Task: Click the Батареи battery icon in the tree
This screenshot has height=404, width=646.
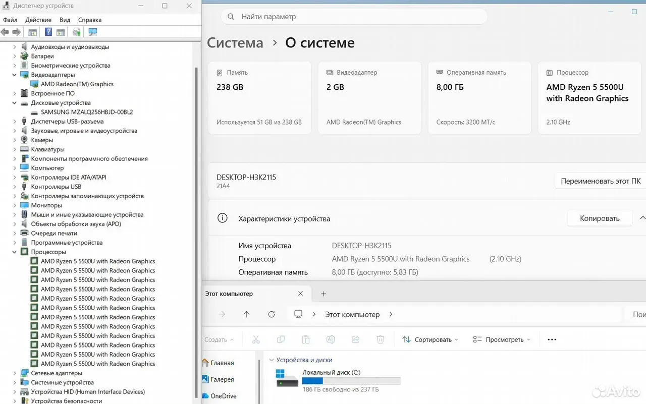Action: coord(24,56)
